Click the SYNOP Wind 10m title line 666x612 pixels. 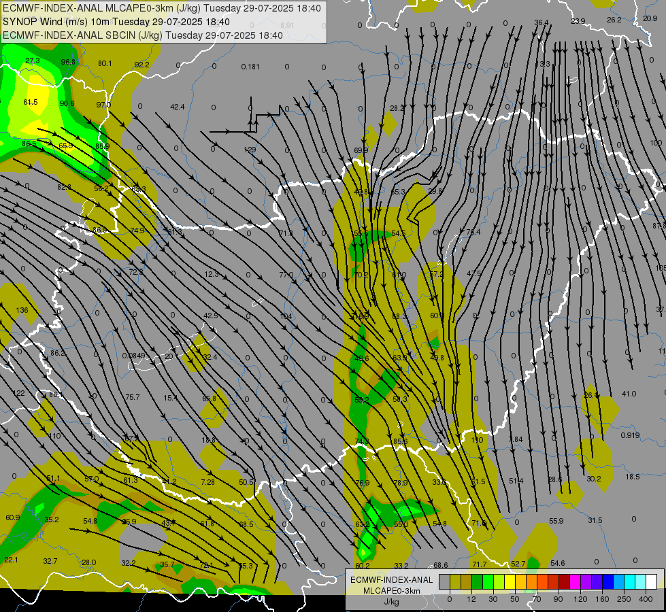point(116,22)
